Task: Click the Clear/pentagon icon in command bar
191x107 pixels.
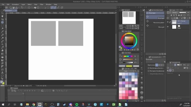Action: click(x=29, y=8)
